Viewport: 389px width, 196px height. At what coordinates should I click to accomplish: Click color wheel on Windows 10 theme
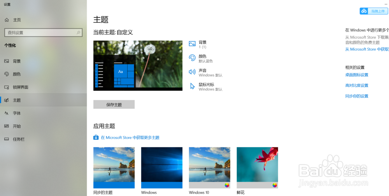[x=227, y=185]
